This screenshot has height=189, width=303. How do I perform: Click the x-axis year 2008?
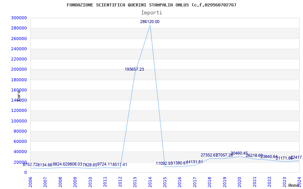click(x=60, y=182)
